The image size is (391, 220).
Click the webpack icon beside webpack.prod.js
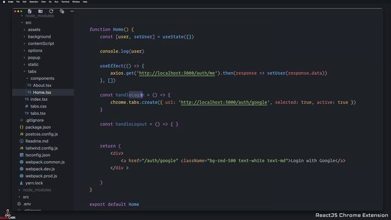click(21, 176)
